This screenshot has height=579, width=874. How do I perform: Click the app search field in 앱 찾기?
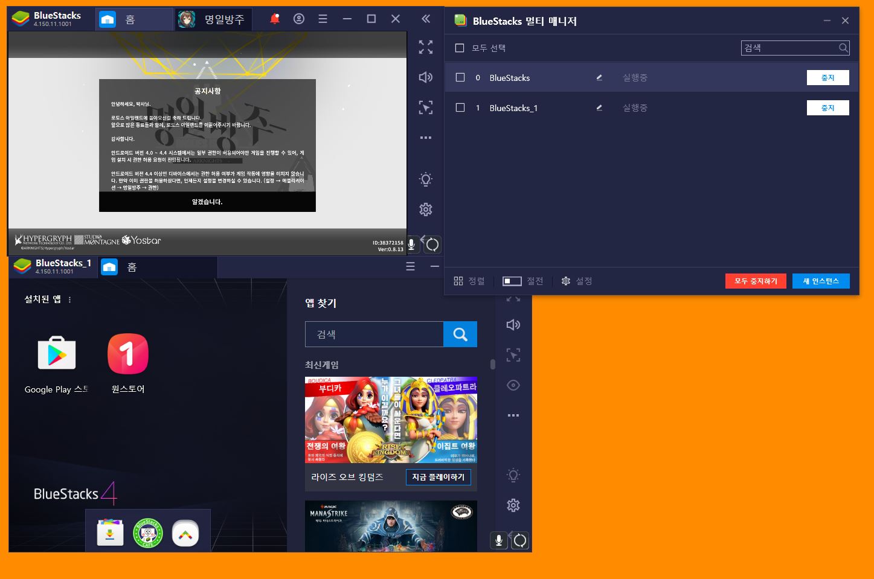point(374,334)
